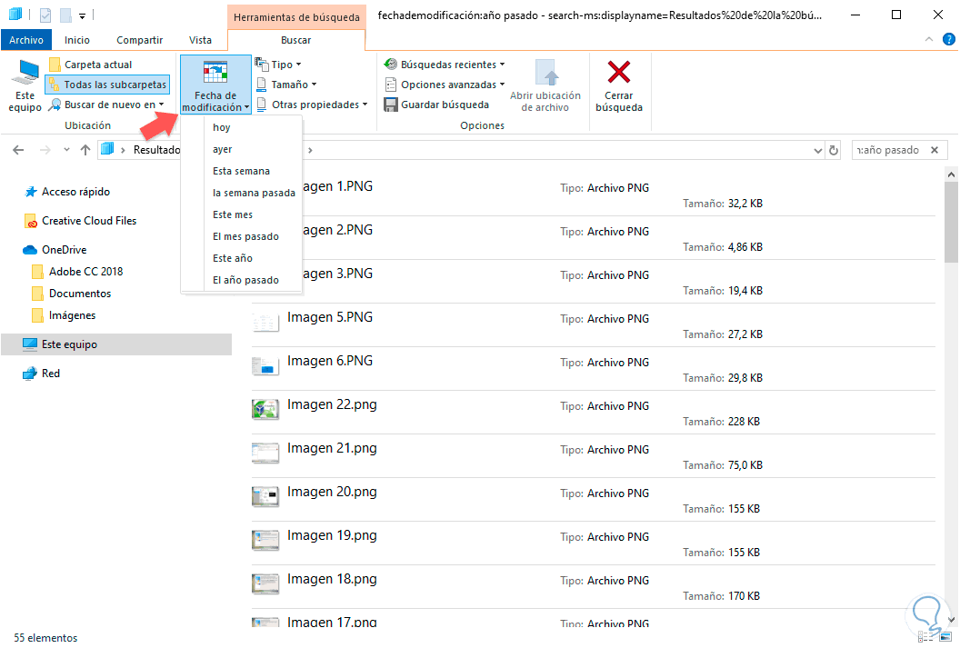The width and height of the screenshot is (960, 648).
Task: Expand the Tamaño filter dropdown
Action: click(x=286, y=85)
